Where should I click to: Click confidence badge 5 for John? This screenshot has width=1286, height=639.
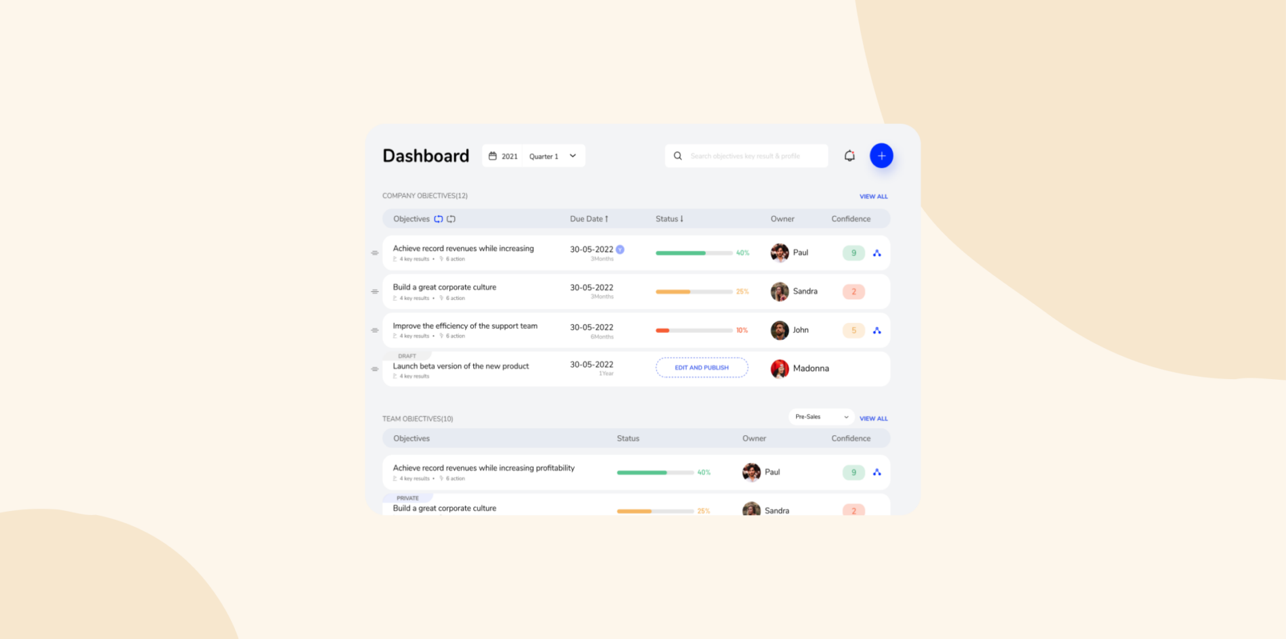click(x=853, y=330)
